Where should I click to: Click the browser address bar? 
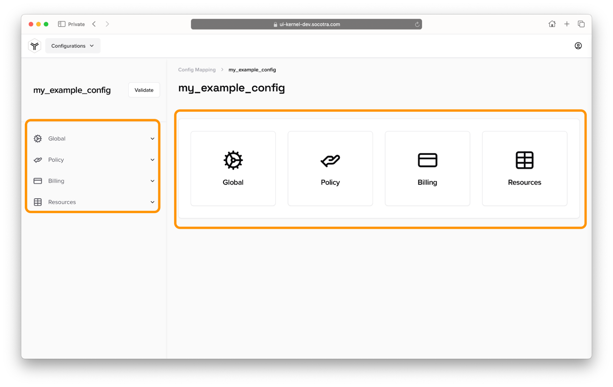pyautogui.click(x=306, y=24)
